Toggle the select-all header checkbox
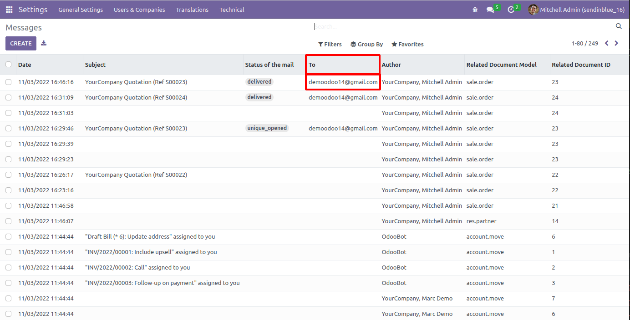The height and width of the screenshot is (320, 630). pos(8,65)
